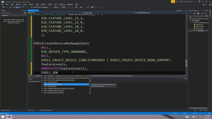Switch to the Server Explorer tab

click(x=5, y=110)
